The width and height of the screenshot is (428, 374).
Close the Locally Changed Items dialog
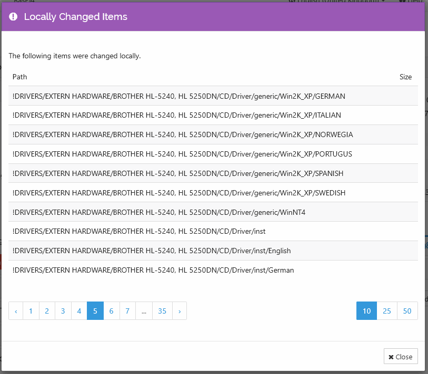[x=401, y=357]
